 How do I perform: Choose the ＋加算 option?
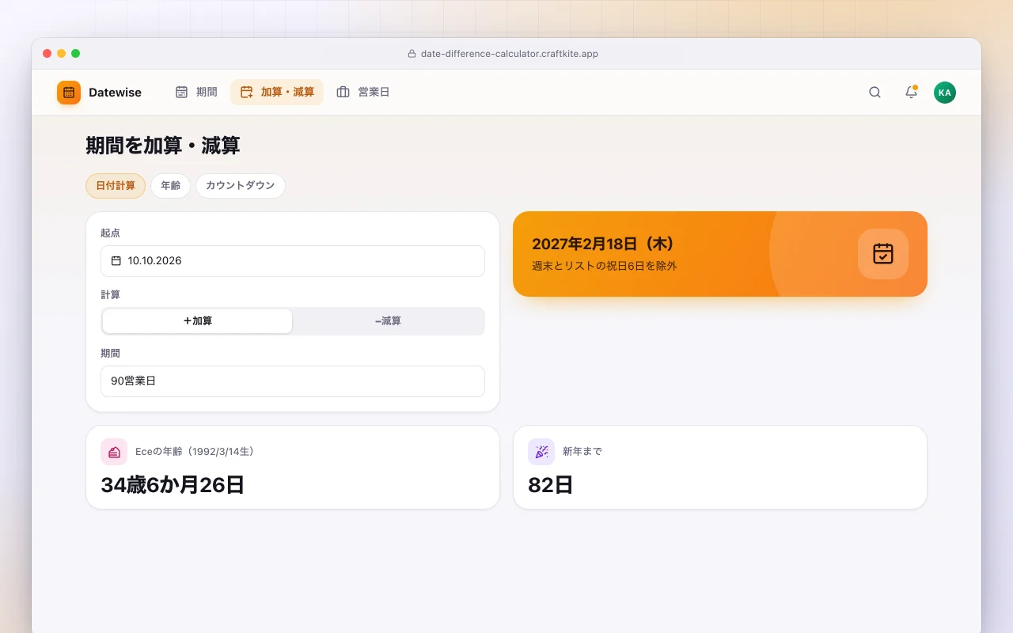click(198, 321)
